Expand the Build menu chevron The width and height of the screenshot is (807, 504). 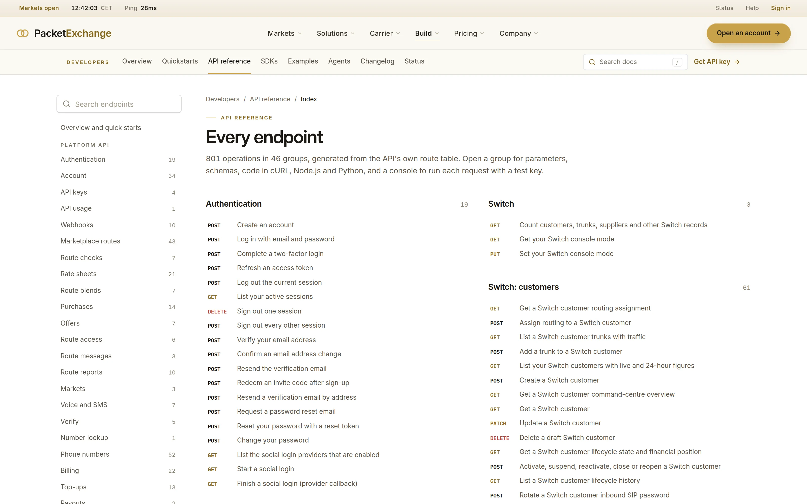tap(437, 33)
